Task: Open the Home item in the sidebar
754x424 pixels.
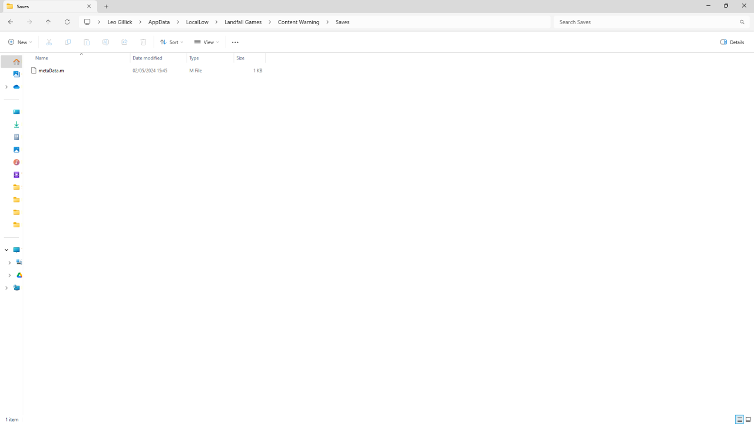Action: pyautogui.click(x=16, y=62)
